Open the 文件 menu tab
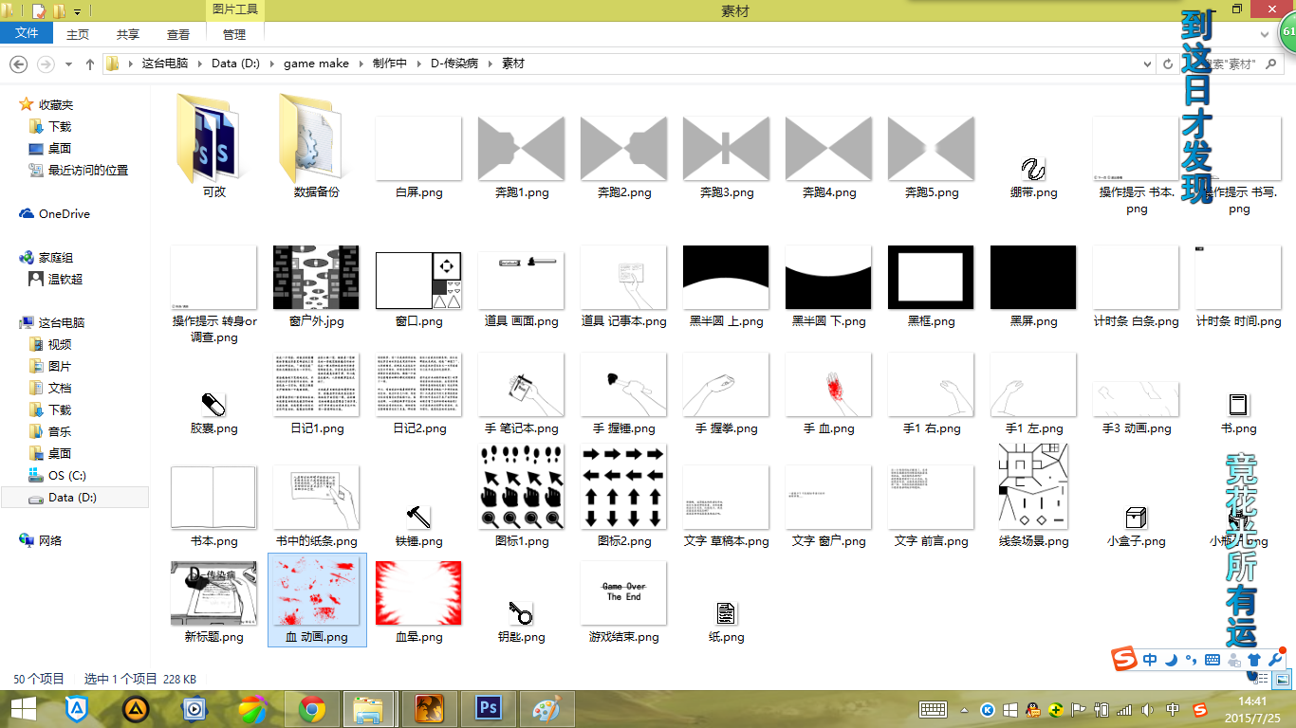 [x=28, y=33]
